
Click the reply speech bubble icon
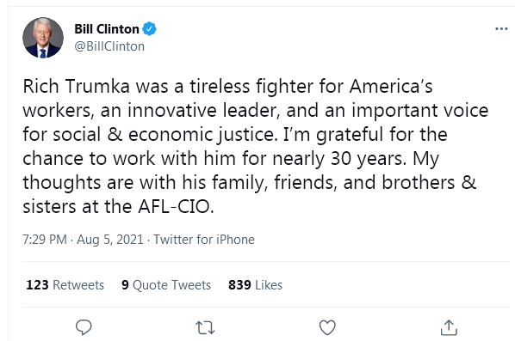pyautogui.click(x=84, y=327)
